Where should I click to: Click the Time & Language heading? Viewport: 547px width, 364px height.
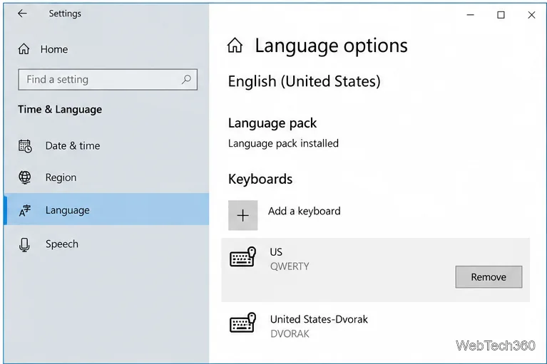[60, 110]
